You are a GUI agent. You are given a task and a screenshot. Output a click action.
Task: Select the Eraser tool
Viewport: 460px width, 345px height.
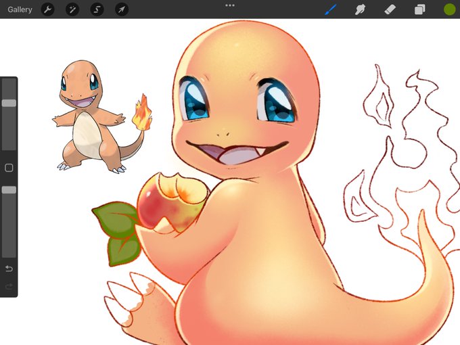pos(390,9)
